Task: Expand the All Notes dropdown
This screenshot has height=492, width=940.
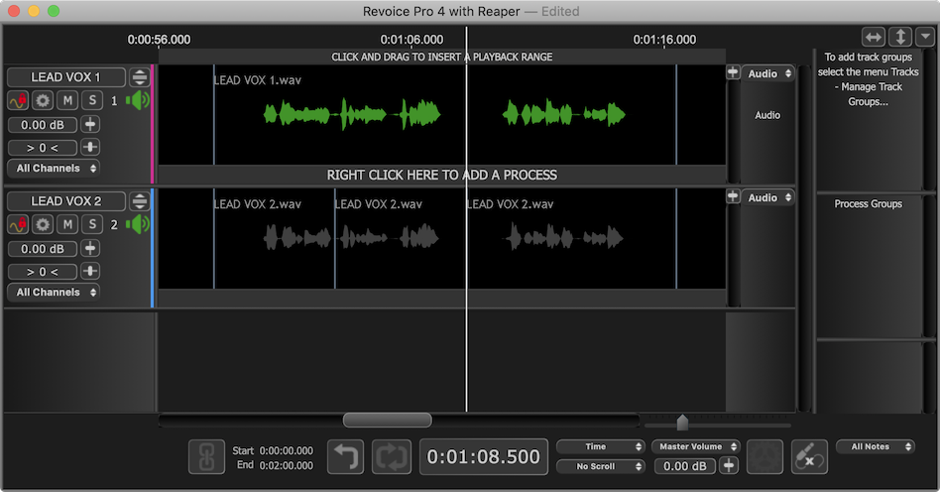Action: pyautogui.click(x=876, y=447)
